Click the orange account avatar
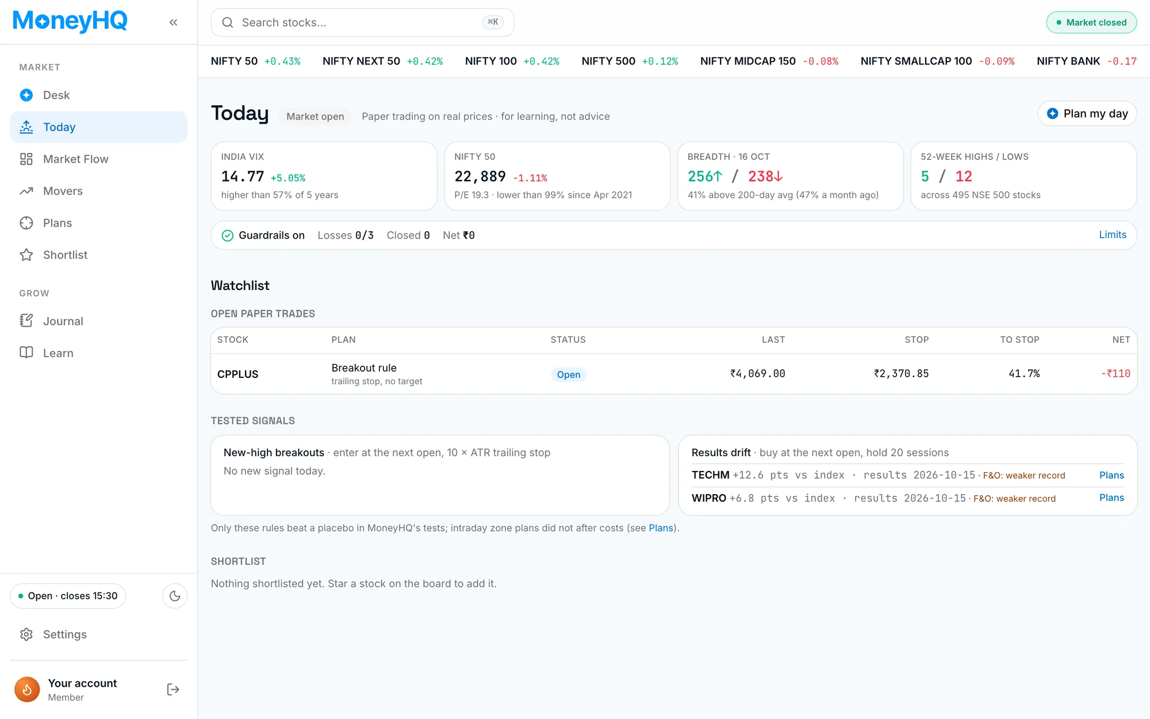Viewport: 1150px width, 719px height. tap(27, 690)
